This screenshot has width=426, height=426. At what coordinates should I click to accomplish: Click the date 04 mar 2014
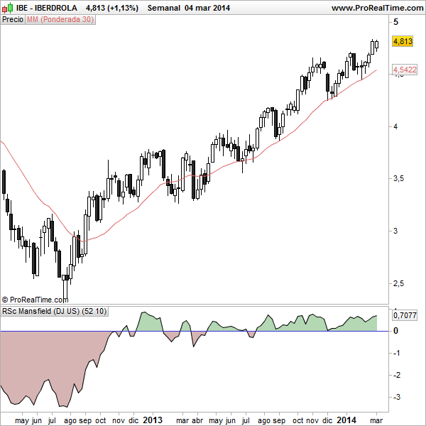(207, 8)
